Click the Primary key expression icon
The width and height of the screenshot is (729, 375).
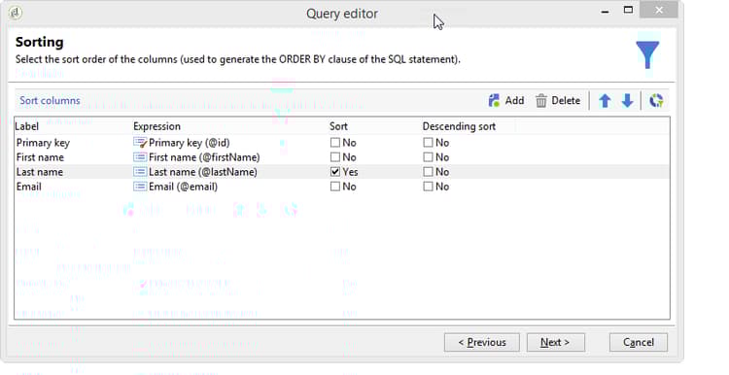pos(140,143)
